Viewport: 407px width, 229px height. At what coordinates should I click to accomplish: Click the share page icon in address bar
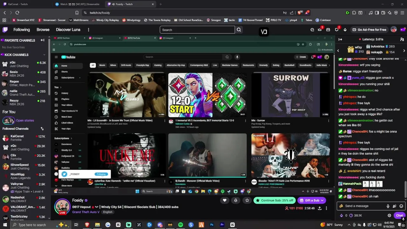[292, 13]
